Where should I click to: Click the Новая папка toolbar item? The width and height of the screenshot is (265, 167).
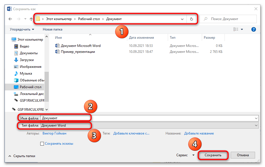pos(52,29)
